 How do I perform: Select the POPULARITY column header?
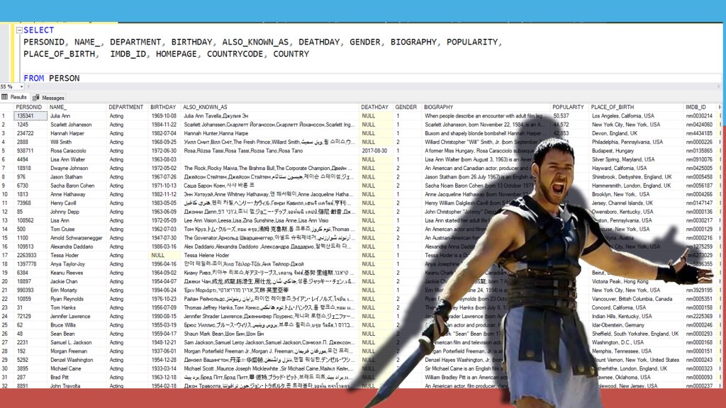[x=568, y=107]
